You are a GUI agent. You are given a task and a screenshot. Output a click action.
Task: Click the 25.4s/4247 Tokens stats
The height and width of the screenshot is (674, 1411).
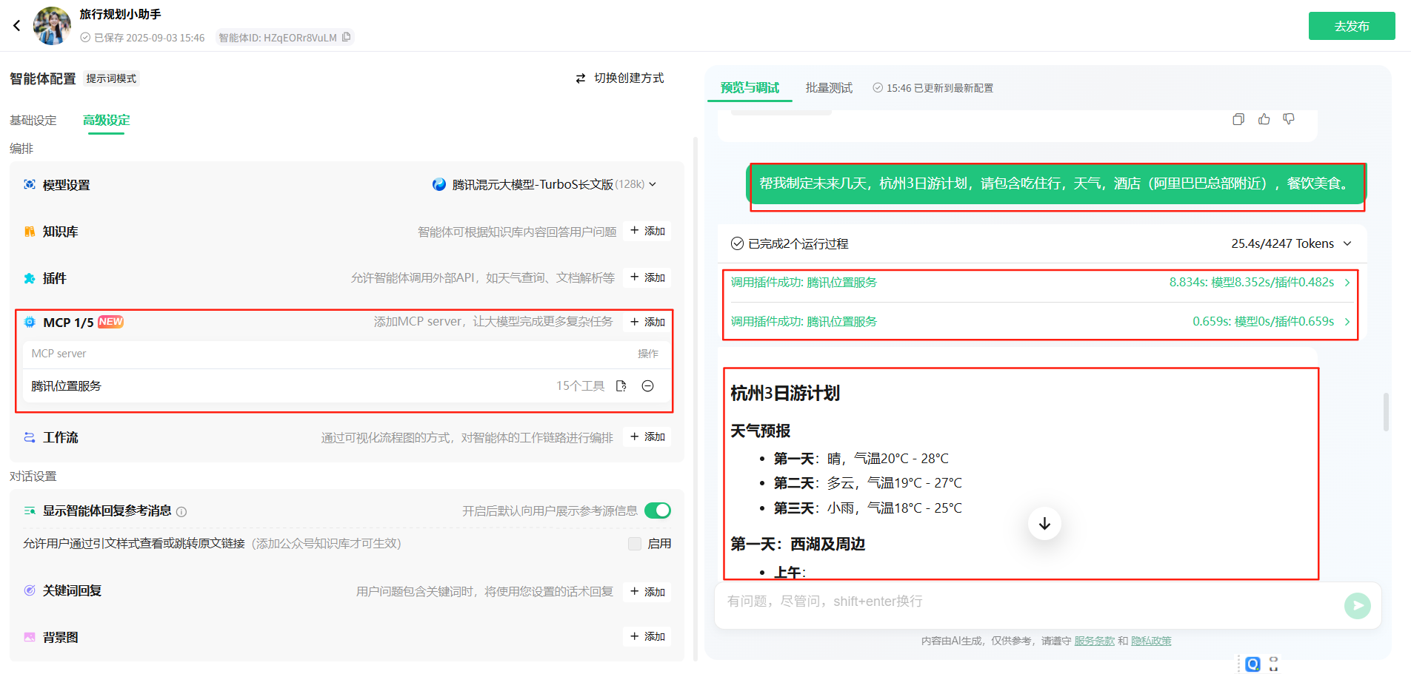pos(1282,243)
